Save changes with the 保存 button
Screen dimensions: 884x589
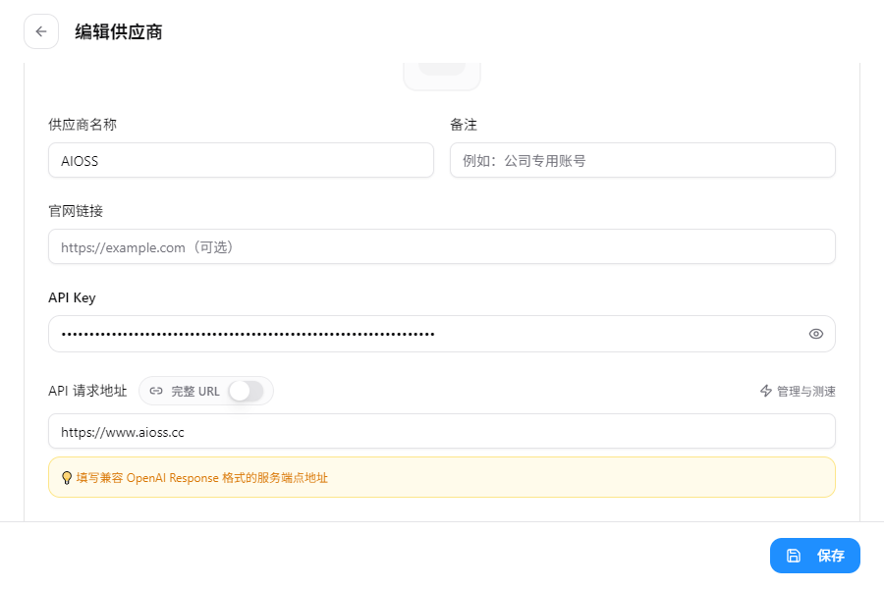tap(814, 556)
